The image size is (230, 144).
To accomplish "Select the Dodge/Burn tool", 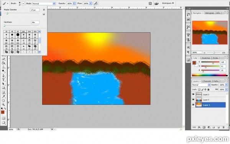I will click(3, 71).
